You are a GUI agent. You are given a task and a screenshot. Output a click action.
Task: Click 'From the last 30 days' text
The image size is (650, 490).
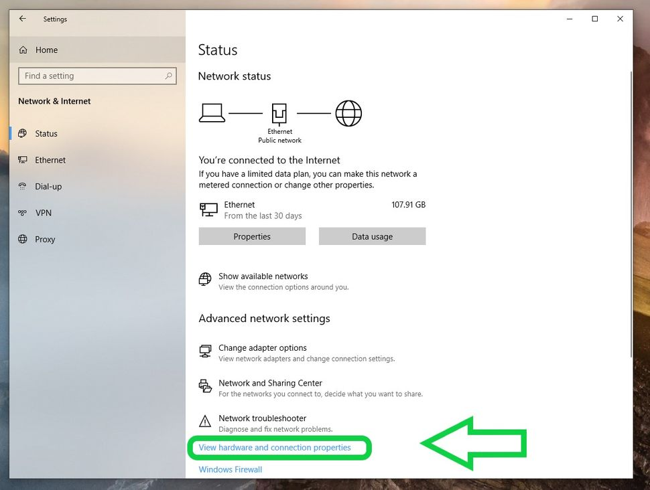(x=263, y=216)
